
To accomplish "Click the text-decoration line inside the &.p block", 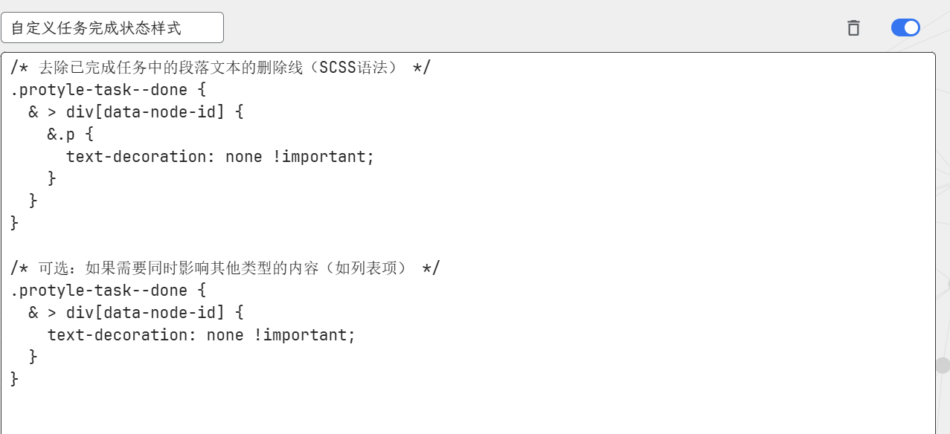I will [x=219, y=157].
